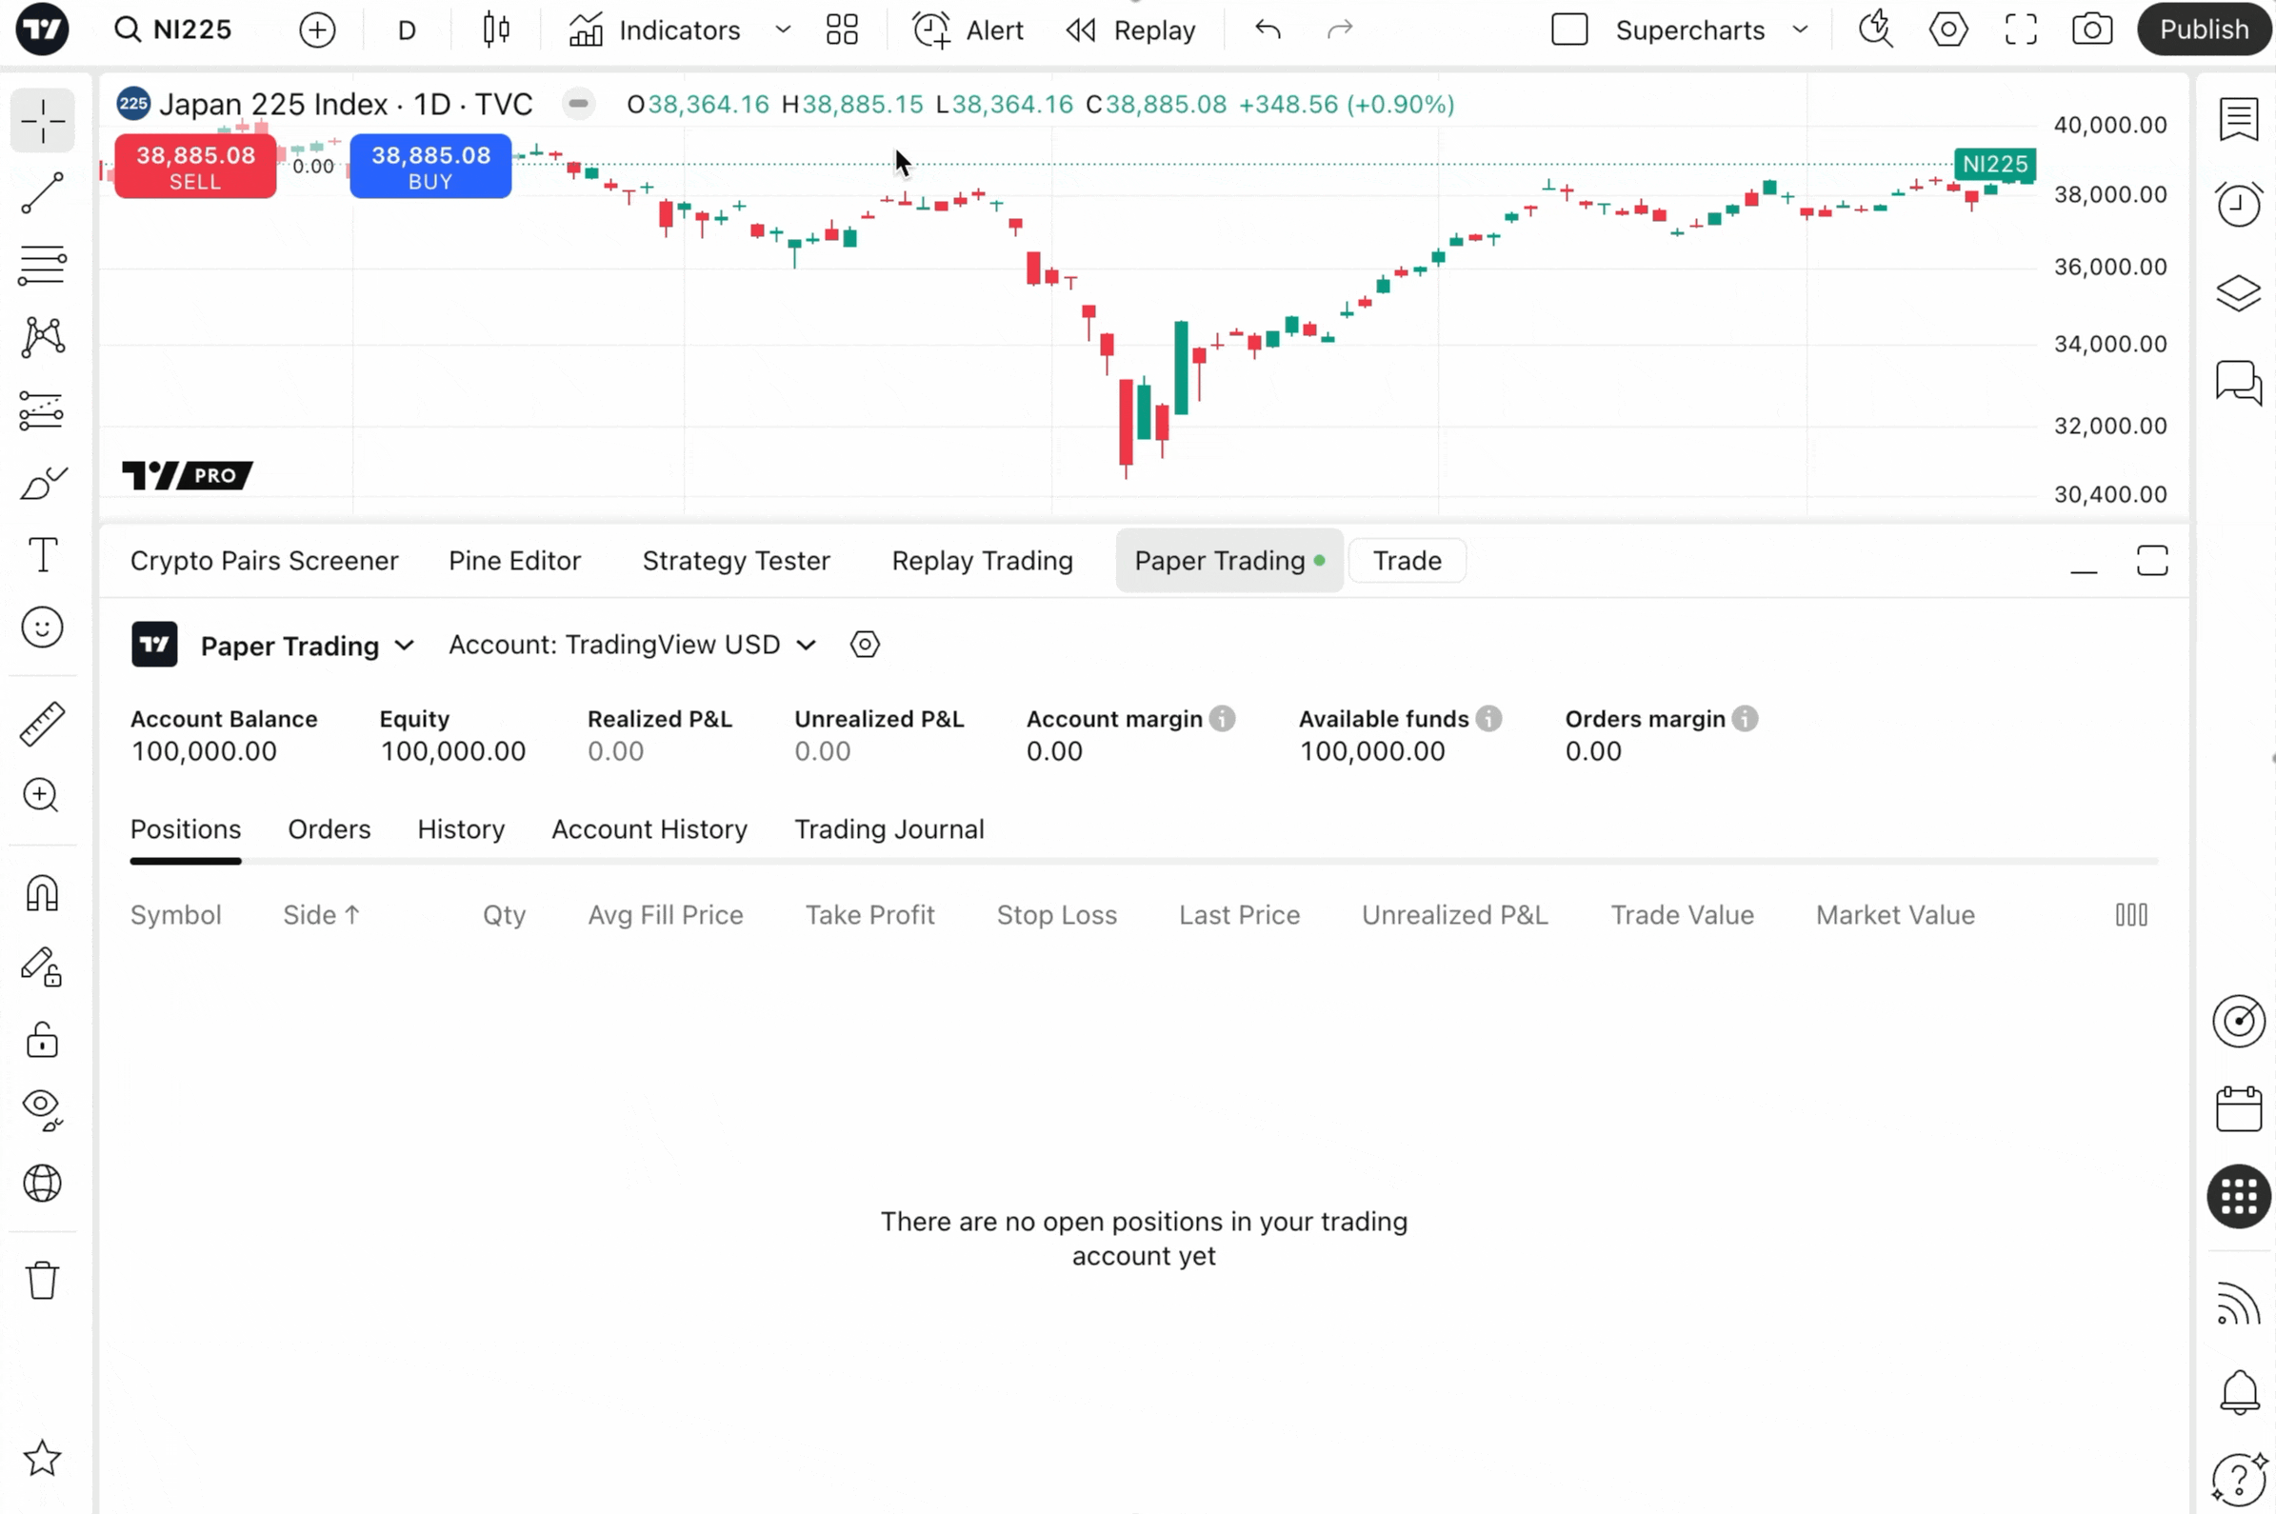Click the blue BUY button

(x=430, y=167)
